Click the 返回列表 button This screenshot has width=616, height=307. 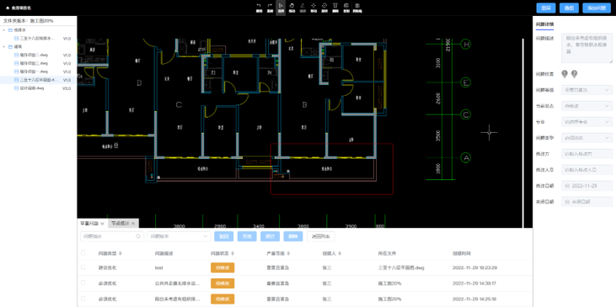click(320, 236)
